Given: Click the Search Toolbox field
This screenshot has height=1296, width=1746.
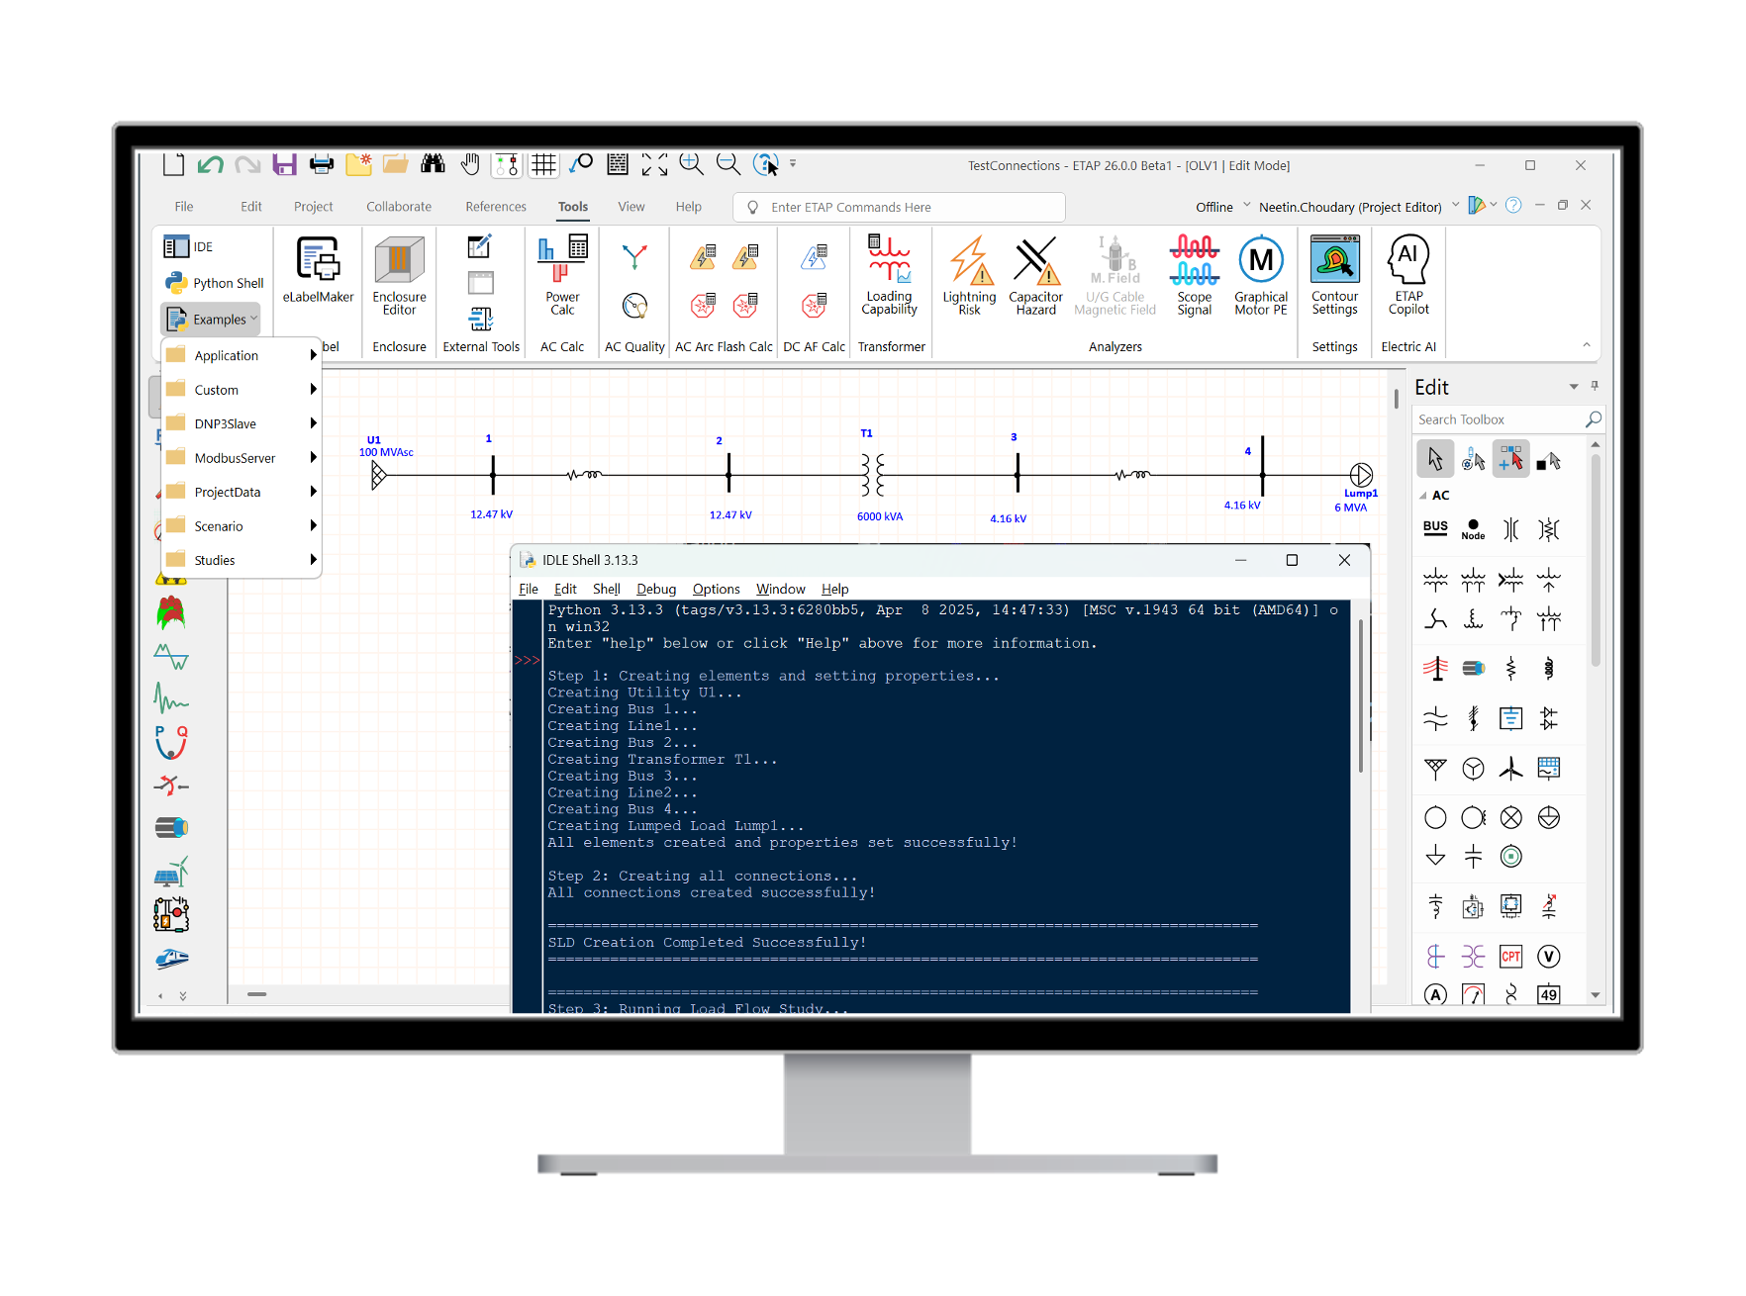Looking at the screenshot, I should tap(1508, 419).
